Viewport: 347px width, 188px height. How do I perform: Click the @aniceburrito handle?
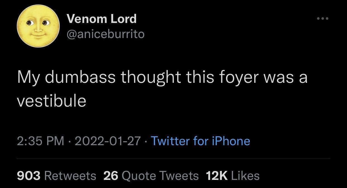[106, 34]
